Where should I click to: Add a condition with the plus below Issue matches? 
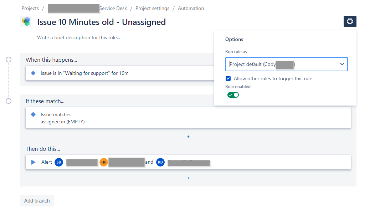coord(188,137)
